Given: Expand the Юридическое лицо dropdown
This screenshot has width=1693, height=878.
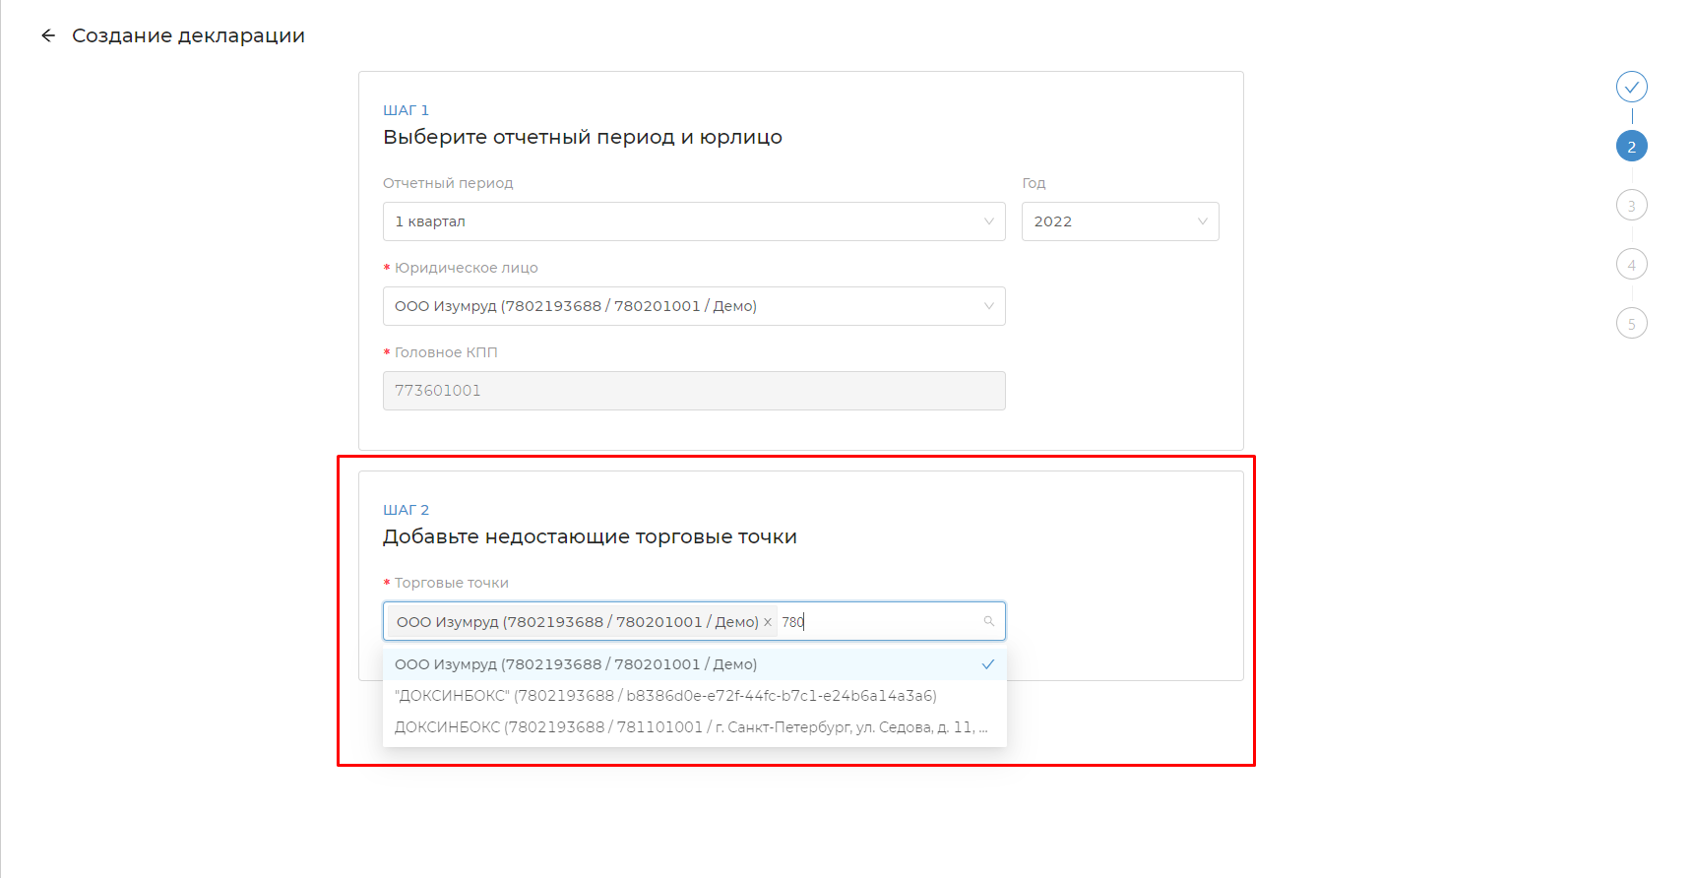Looking at the screenshot, I should click(x=693, y=306).
